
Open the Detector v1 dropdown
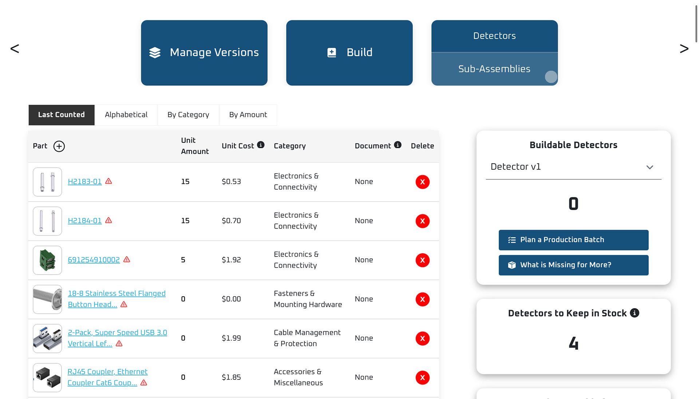[x=573, y=167]
